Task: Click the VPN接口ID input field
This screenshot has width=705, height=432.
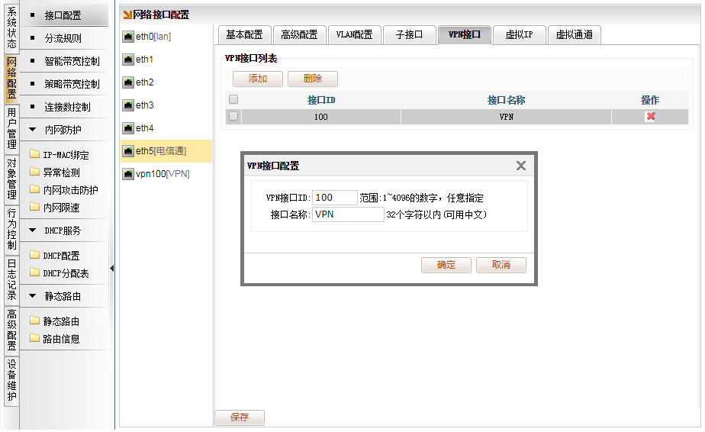Action: point(335,198)
